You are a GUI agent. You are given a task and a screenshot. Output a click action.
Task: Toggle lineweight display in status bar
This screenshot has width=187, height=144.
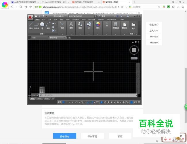pos(98,102)
